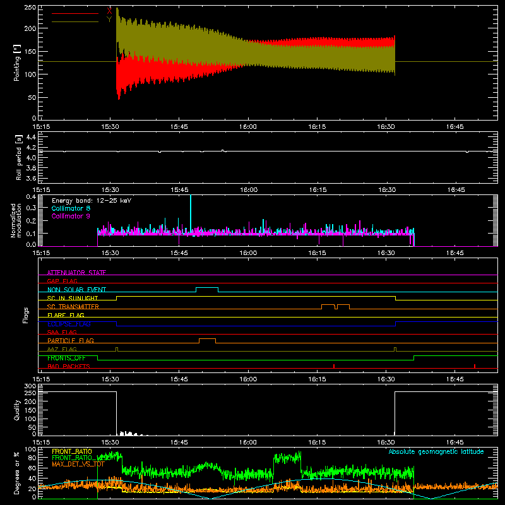Viewport: 505px width, 505px height.
Task: Click the 0.3 modulation tick label
Action: 31,208
